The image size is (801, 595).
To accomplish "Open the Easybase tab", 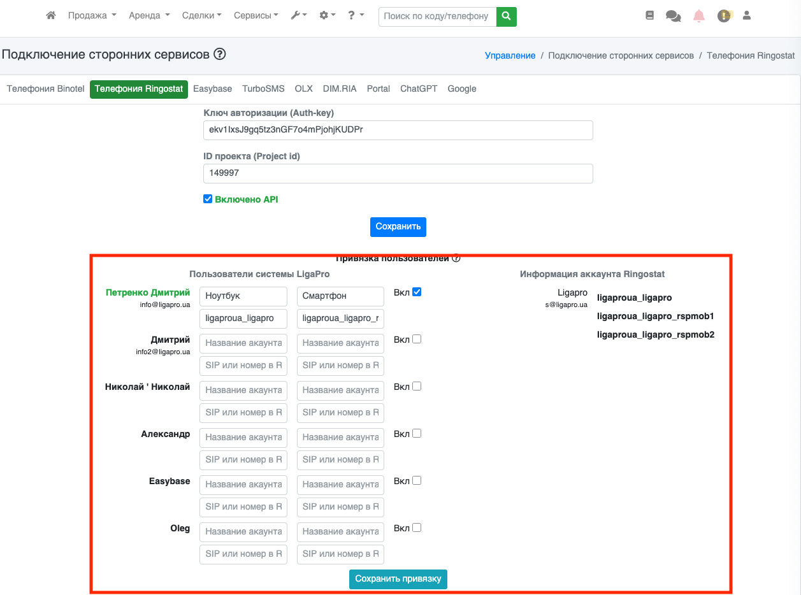I will pos(212,89).
